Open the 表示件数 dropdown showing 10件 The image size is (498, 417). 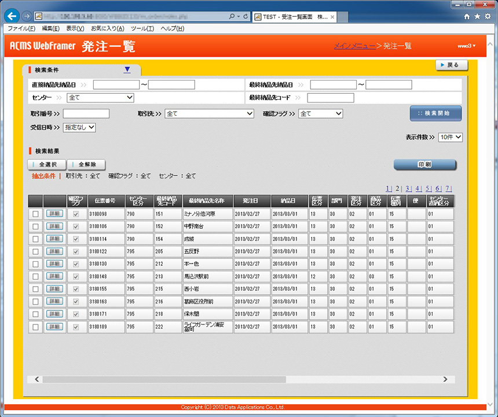coord(451,137)
